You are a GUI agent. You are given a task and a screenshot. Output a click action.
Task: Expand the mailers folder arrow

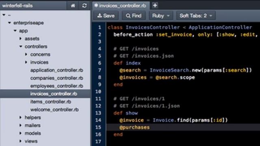click(21, 125)
